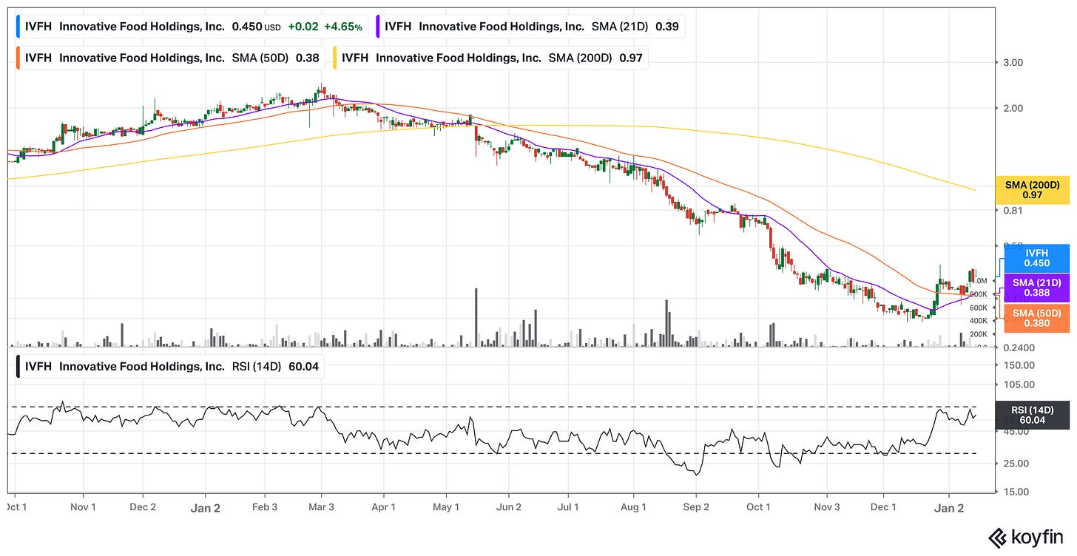Click the Jun 2 date label

509,507
